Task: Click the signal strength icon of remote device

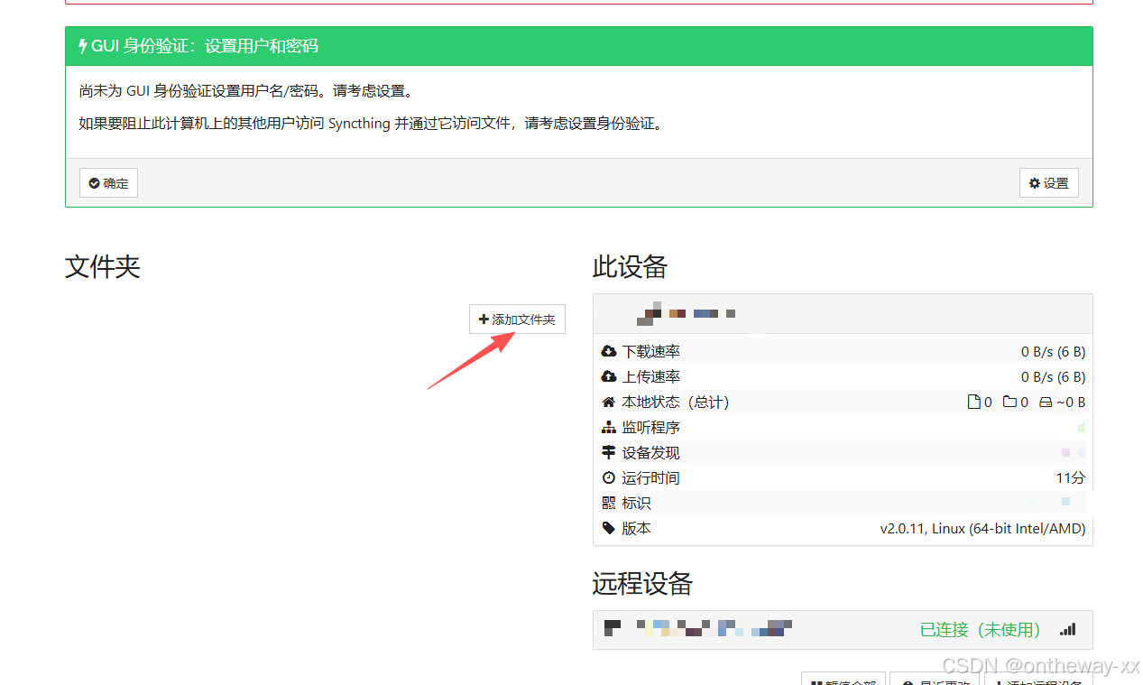Action: [1068, 629]
